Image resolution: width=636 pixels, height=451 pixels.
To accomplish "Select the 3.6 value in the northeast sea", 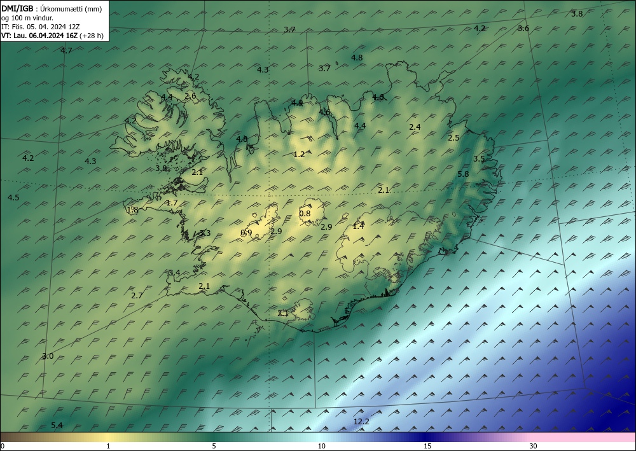I will coord(523,29).
